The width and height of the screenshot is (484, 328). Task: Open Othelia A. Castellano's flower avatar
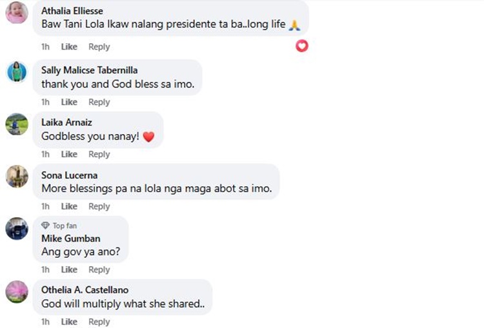click(17, 291)
